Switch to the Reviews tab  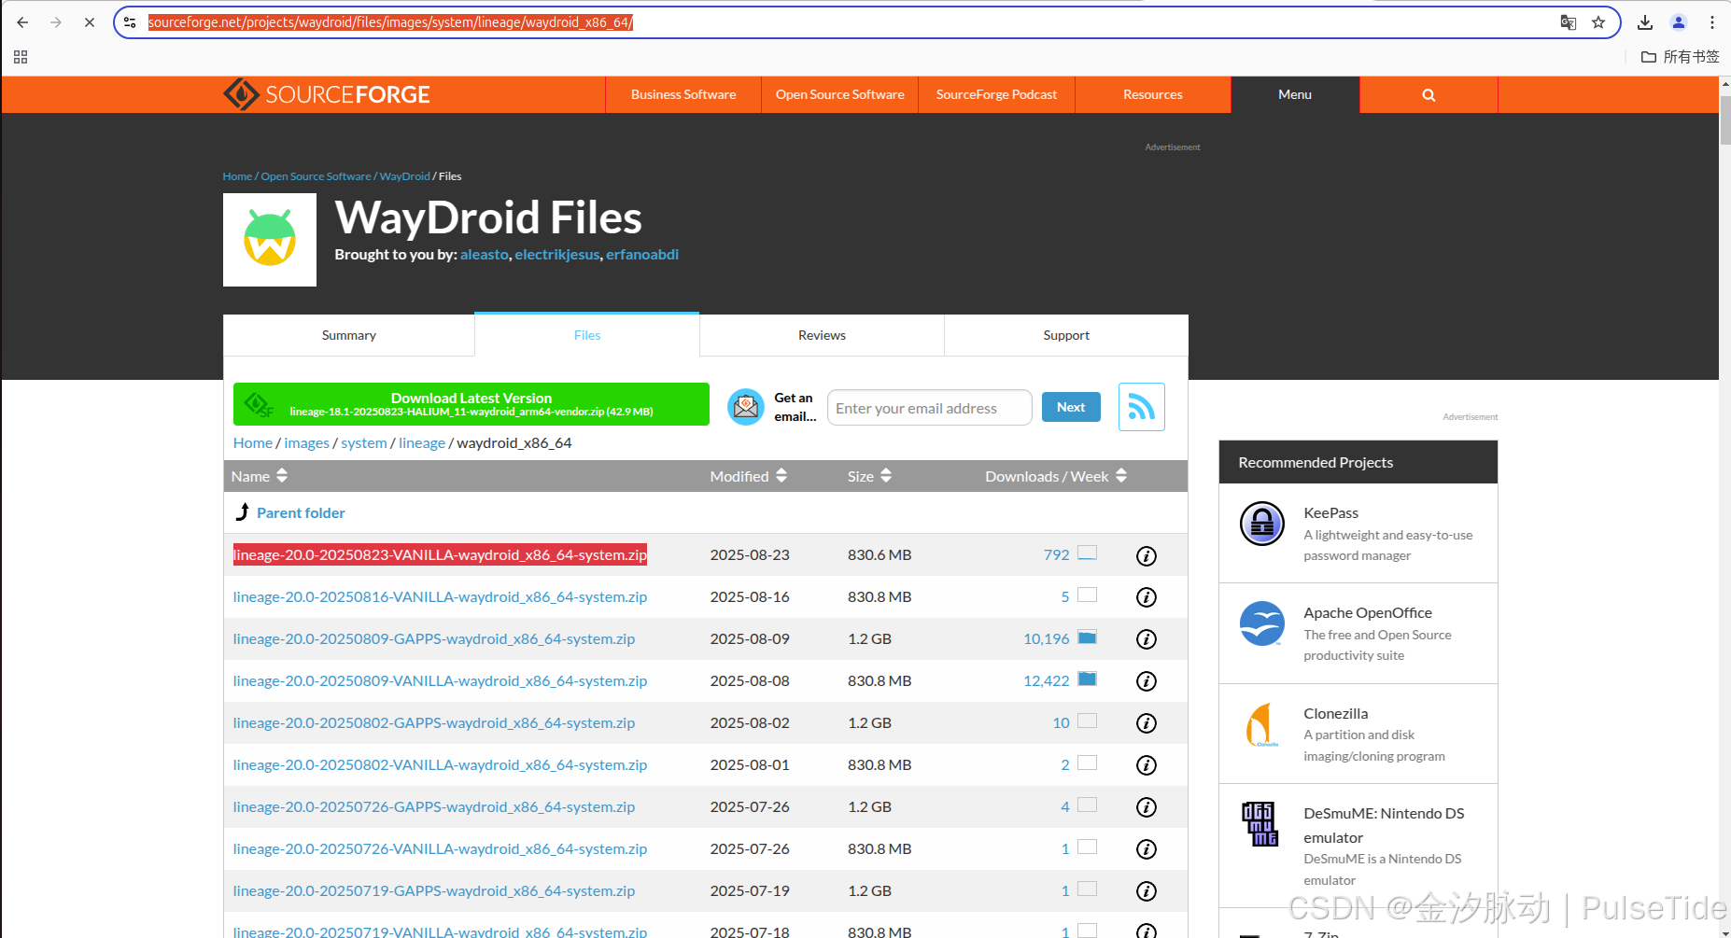(822, 335)
